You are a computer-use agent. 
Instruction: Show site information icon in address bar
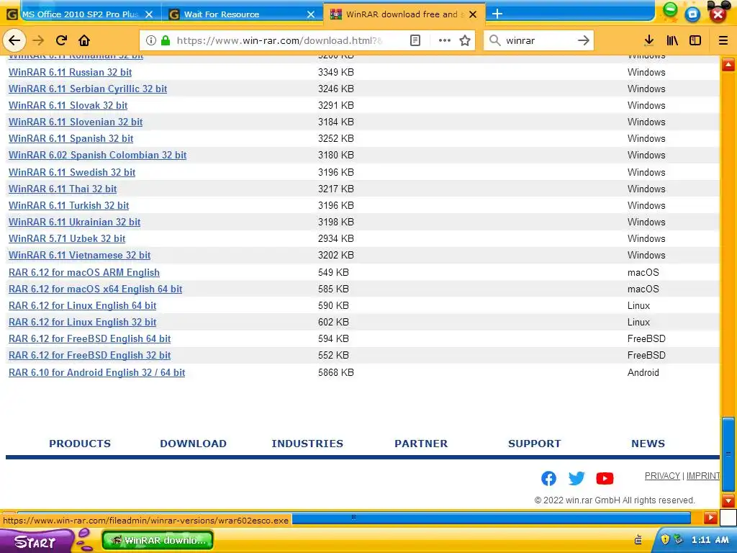[151, 40]
